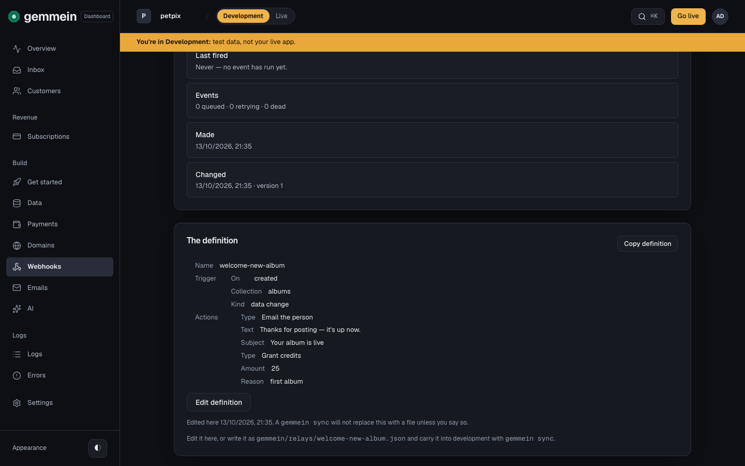Select the Development environment
The image size is (745, 466).
[243, 16]
